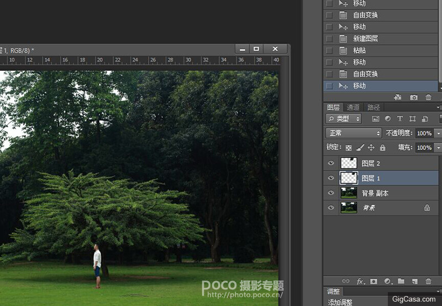Filter layers by type layers T icon
The height and width of the screenshot is (306, 442).
tap(399, 118)
